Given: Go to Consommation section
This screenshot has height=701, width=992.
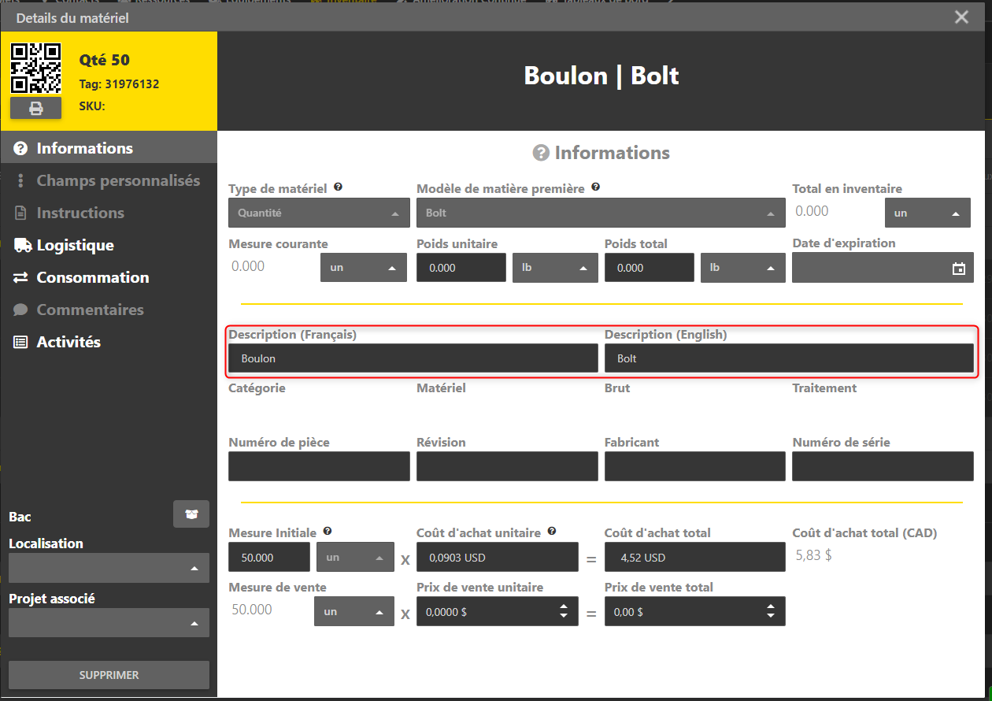Looking at the screenshot, I should [109, 277].
